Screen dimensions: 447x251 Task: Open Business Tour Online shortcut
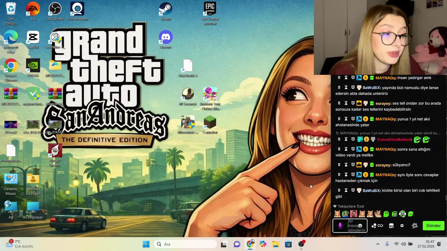[210, 99]
